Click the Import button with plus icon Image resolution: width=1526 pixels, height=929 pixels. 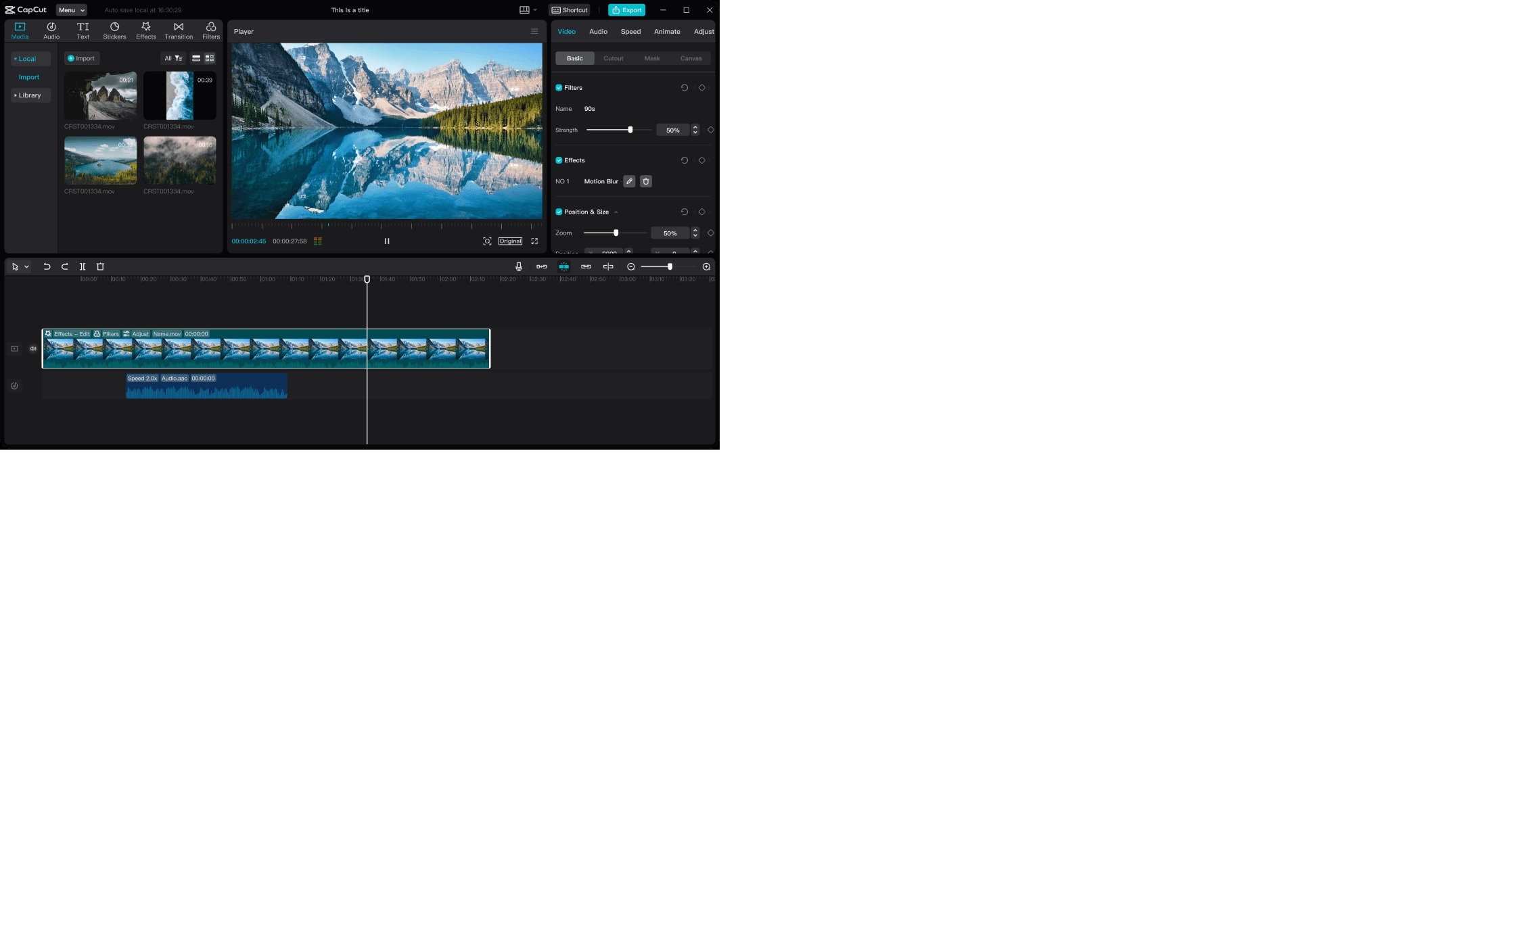pos(82,58)
